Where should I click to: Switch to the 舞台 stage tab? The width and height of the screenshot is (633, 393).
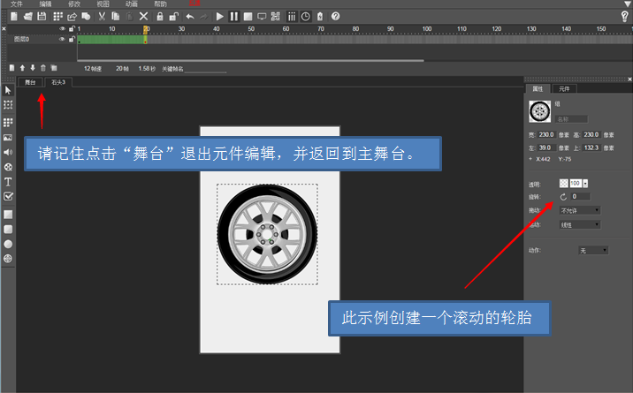[31, 82]
